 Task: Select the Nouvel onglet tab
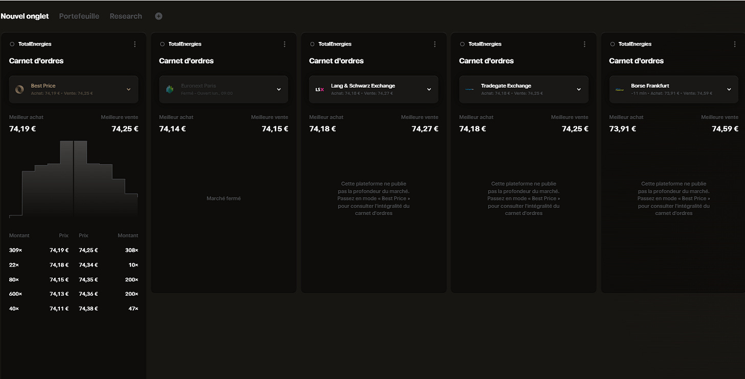25,16
